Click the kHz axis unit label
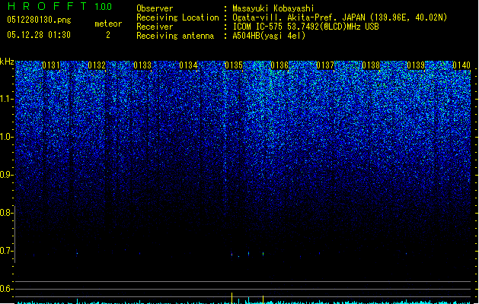Image resolution: width=479 pixels, height=304 pixels. pos(7,62)
